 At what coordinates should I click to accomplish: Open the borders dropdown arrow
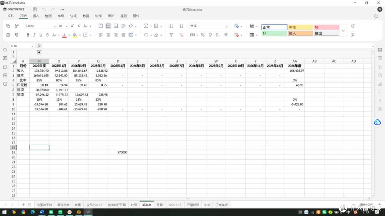tap(91, 35)
